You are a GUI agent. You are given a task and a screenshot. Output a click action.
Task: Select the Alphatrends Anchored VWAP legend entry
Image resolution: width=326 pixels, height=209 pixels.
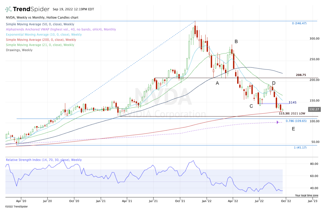click(61, 29)
